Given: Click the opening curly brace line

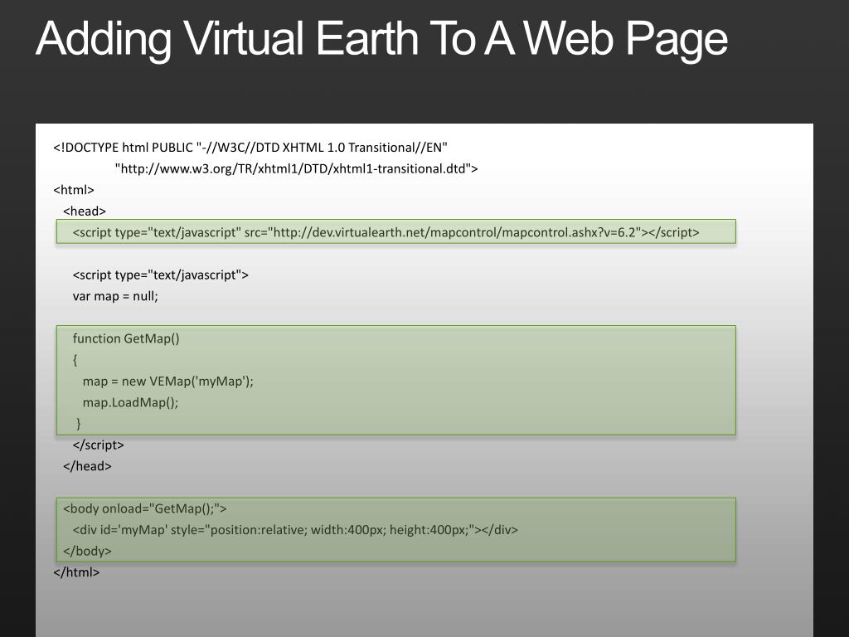Looking at the screenshot, I should [x=75, y=360].
